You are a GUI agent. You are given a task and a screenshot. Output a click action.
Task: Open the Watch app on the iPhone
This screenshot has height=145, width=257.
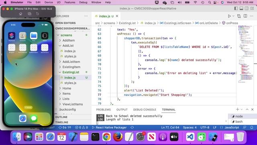coord(45,35)
